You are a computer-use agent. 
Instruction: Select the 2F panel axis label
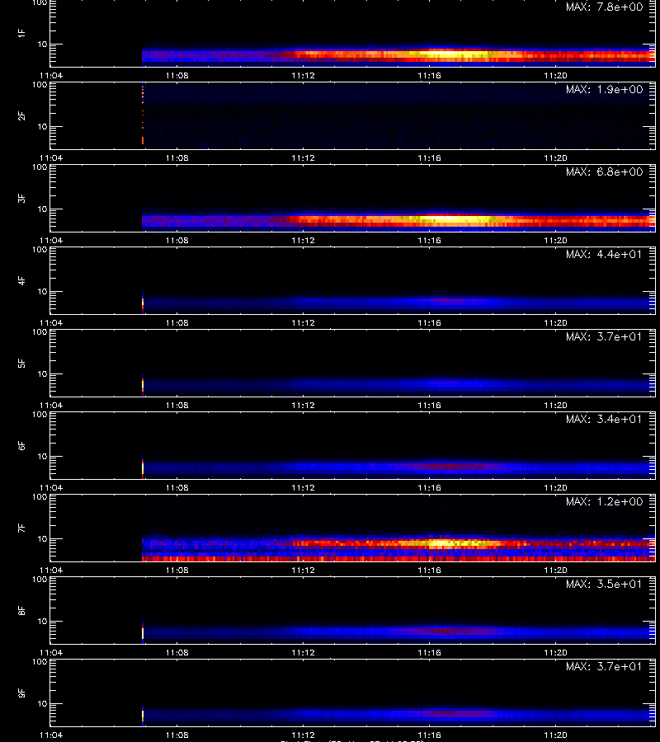pyautogui.click(x=21, y=116)
